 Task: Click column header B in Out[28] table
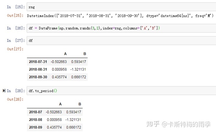tap(80, 104)
